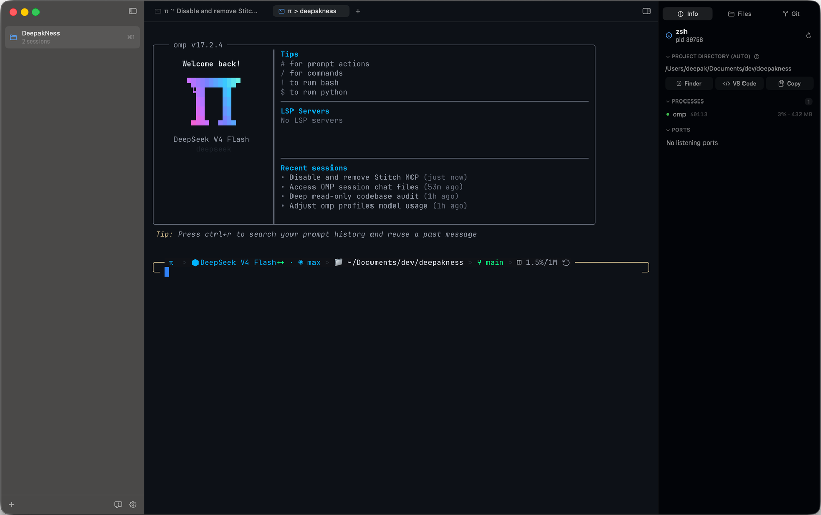The height and width of the screenshot is (515, 821).
Task: Click the info circle icon beside zsh
Action: [x=669, y=35]
